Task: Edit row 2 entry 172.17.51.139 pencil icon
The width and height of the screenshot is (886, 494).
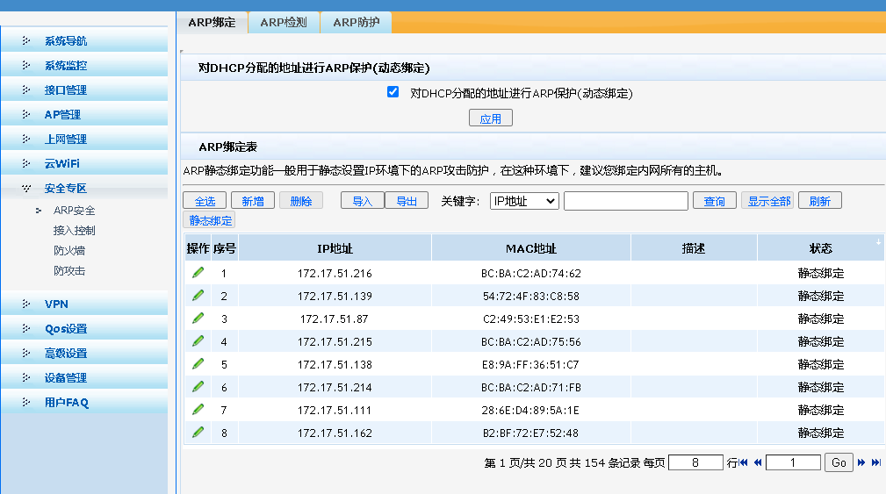Action: click(x=198, y=296)
